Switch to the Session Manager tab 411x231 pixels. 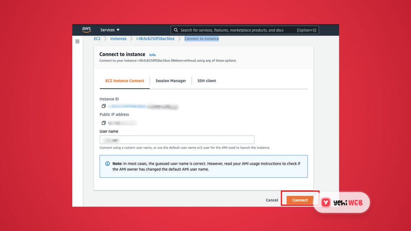[171, 81]
